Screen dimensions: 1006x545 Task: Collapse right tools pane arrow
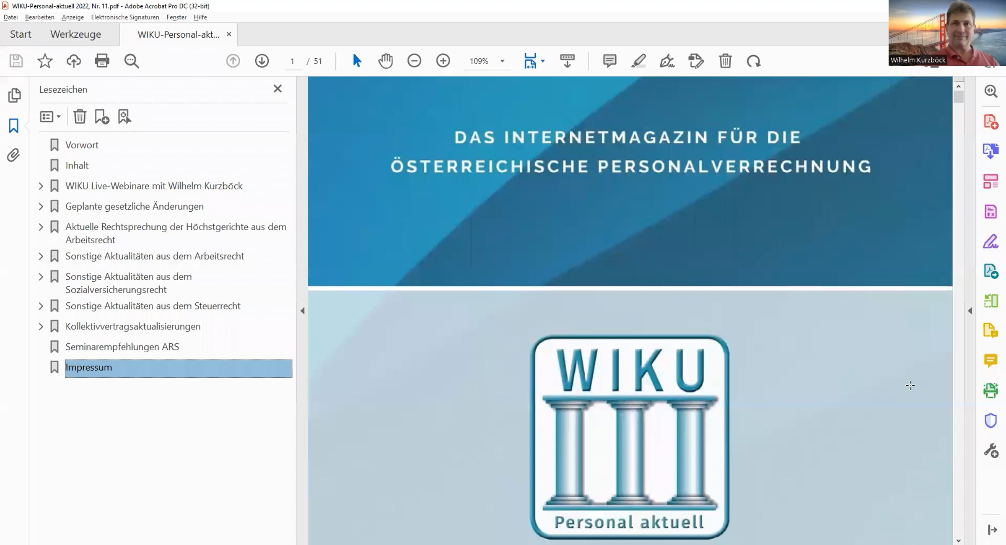970,311
